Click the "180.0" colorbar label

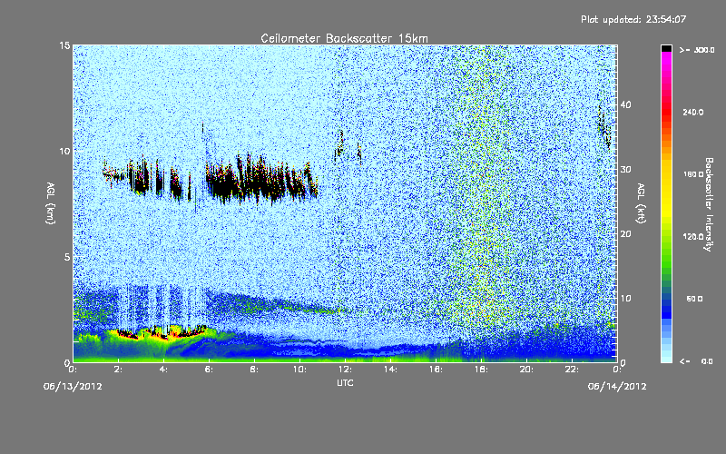coord(693,174)
